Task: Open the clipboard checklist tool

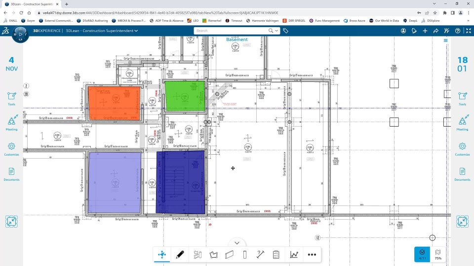Action: (276, 255)
